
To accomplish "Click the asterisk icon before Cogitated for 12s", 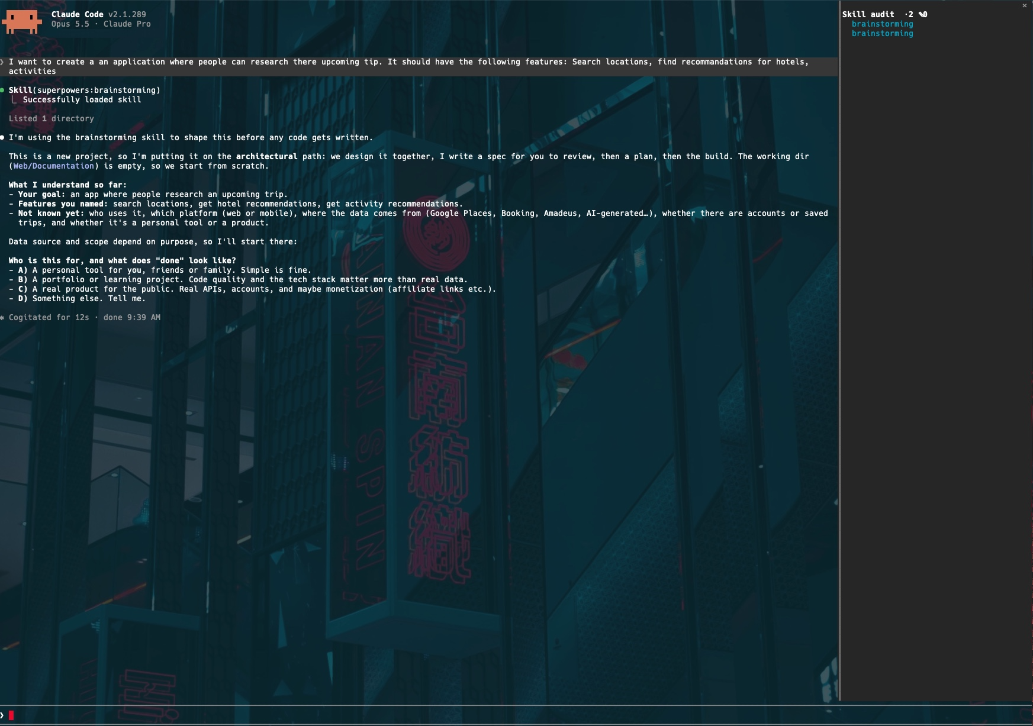I will coord(2,318).
